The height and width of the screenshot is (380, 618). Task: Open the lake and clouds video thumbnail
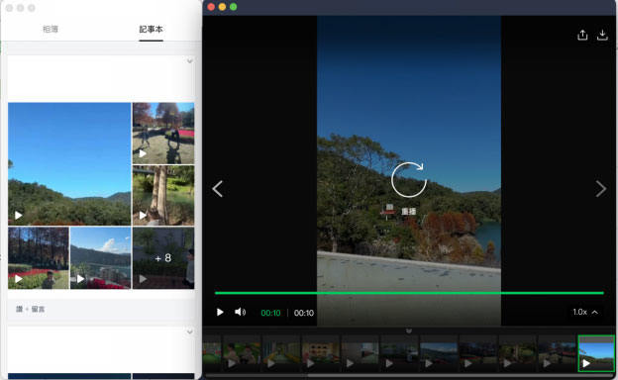[100, 258]
